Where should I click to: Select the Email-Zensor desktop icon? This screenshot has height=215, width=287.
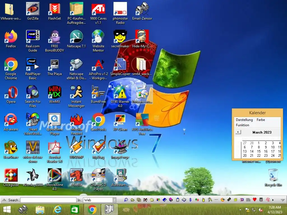142,11
